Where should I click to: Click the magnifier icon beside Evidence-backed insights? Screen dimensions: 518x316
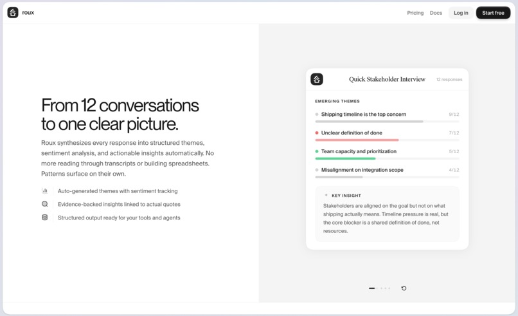[44, 204]
